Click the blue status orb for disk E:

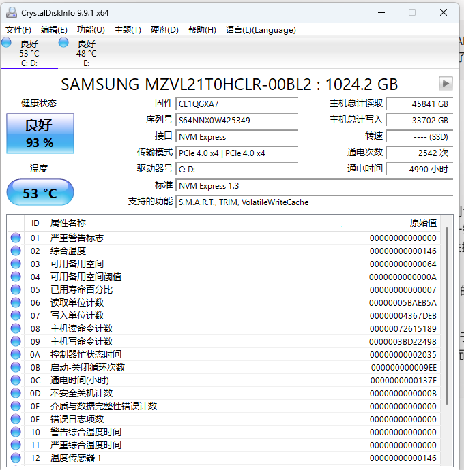(x=63, y=42)
